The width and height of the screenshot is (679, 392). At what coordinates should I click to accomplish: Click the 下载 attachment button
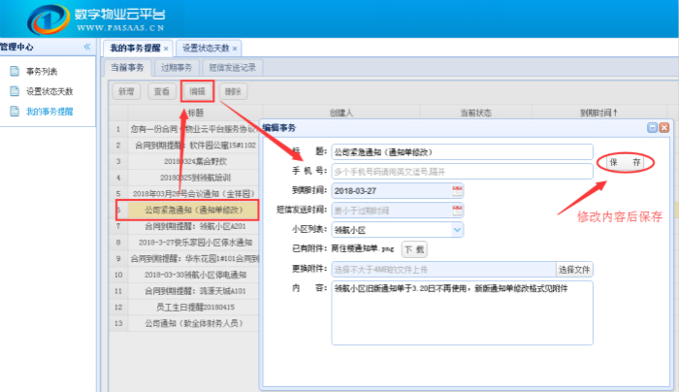414,249
